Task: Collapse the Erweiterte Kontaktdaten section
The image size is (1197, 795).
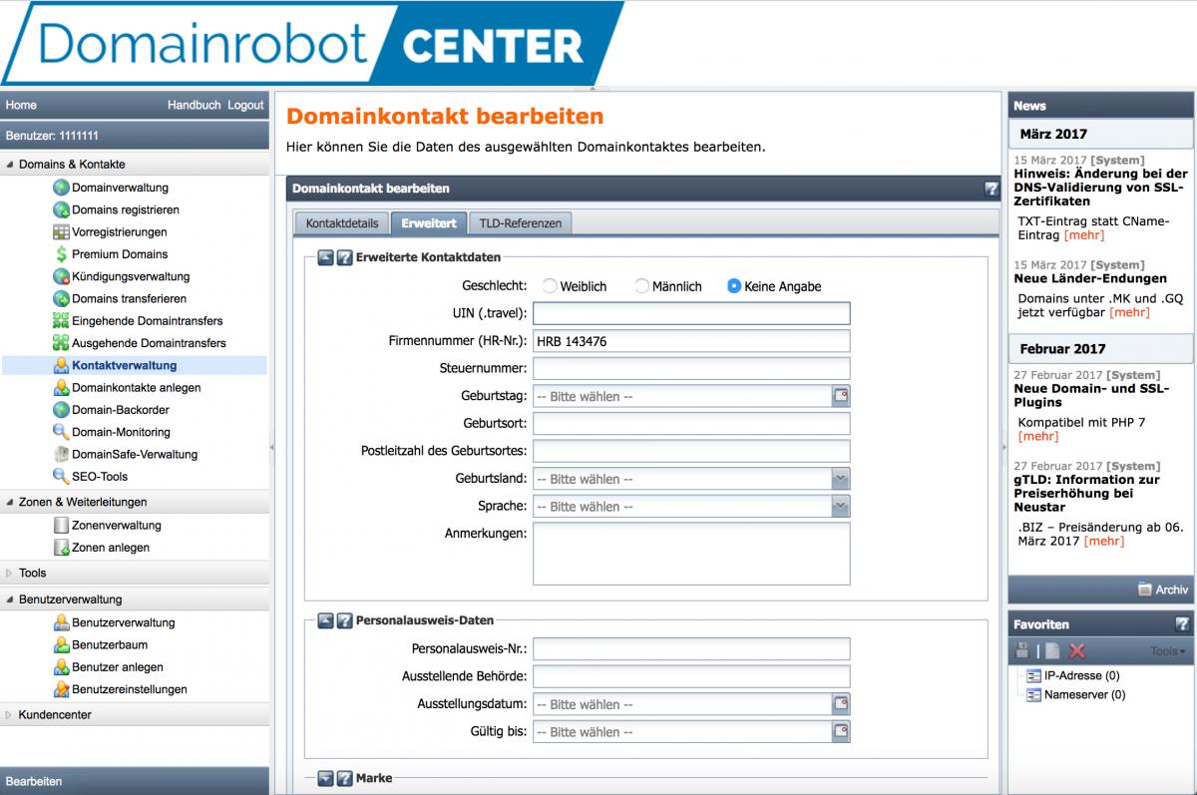Action: pos(325,257)
